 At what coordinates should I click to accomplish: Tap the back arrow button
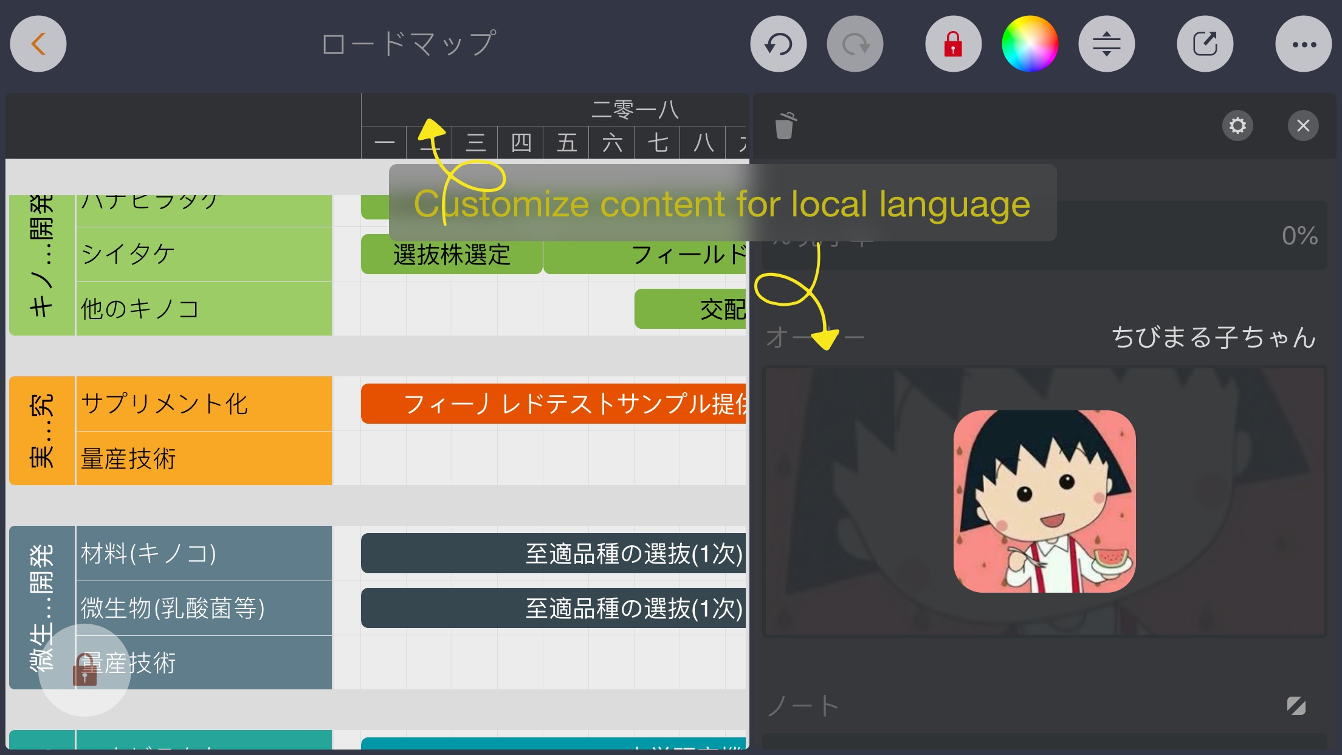[38, 44]
